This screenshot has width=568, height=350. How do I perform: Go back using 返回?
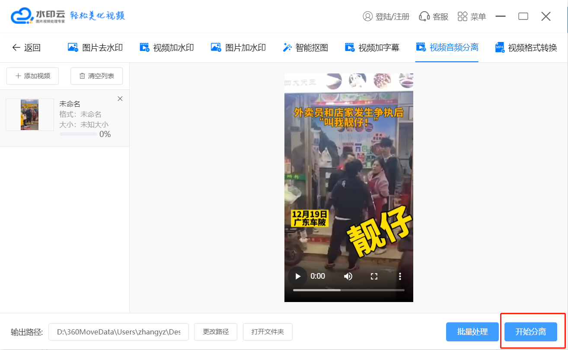(x=26, y=48)
